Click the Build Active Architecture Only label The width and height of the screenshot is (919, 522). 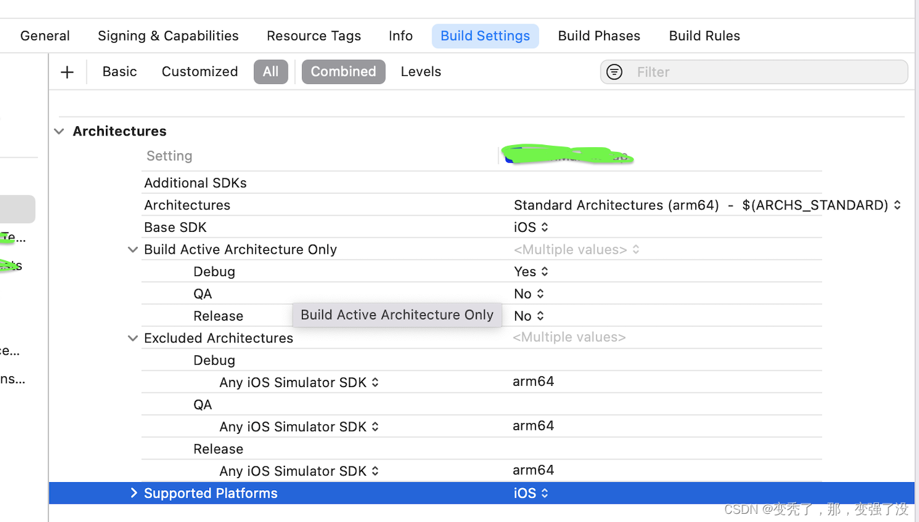point(240,249)
